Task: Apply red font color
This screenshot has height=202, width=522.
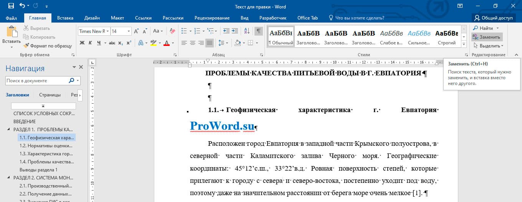Action: click(167, 43)
